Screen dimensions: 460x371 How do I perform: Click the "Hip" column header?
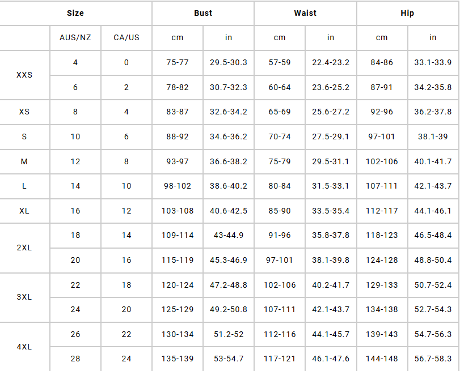click(407, 13)
